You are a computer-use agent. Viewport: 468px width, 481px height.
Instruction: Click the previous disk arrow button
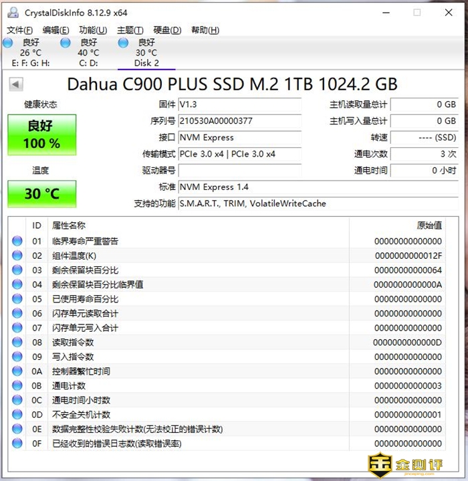click(16, 84)
